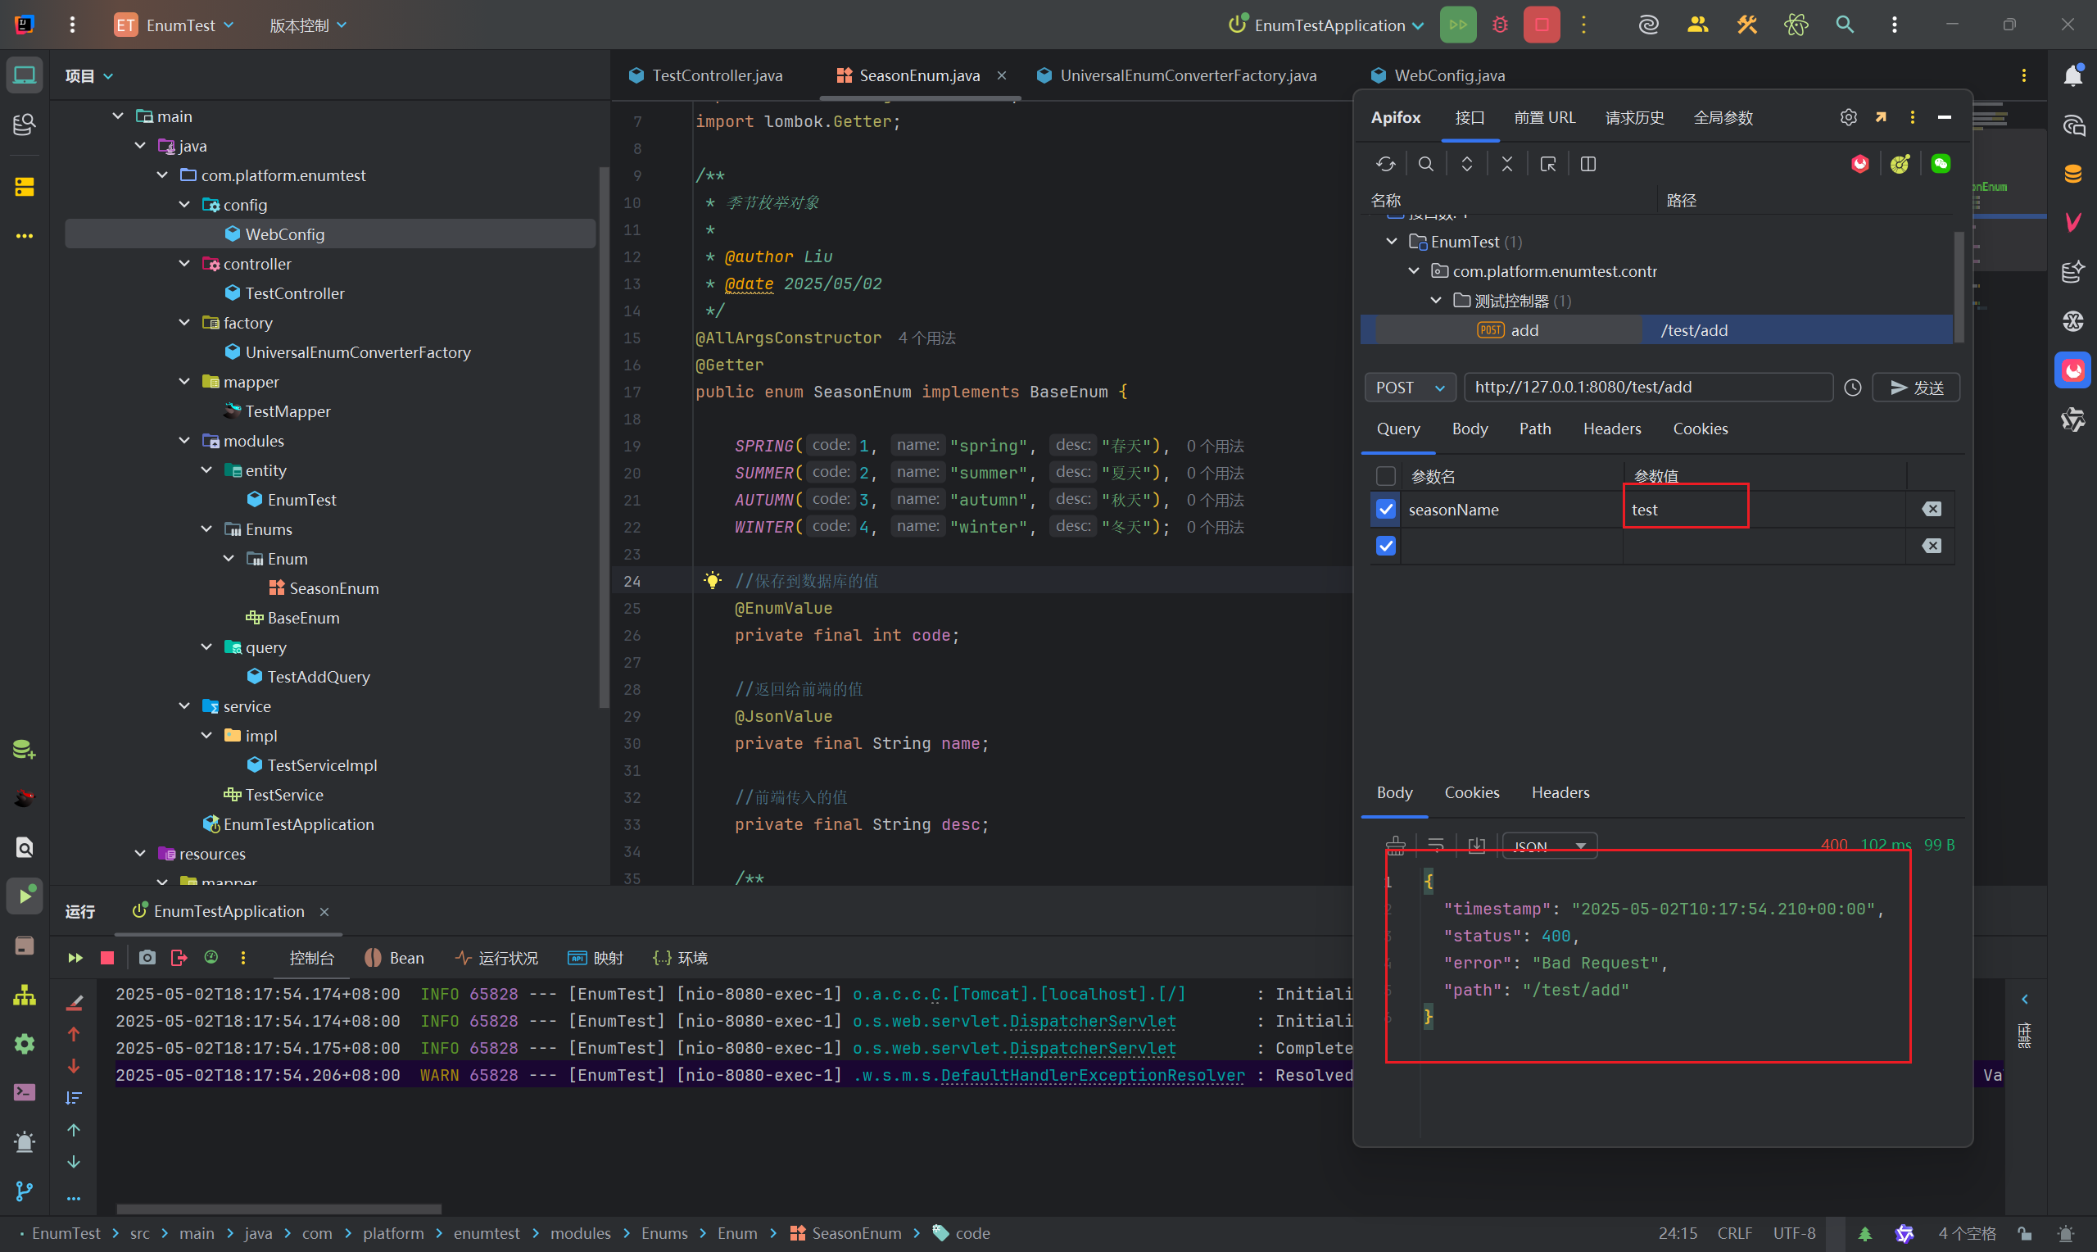Uncheck the seasonName parameter checkbox
This screenshot has width=2097, height=1252.
point(1385,510)
